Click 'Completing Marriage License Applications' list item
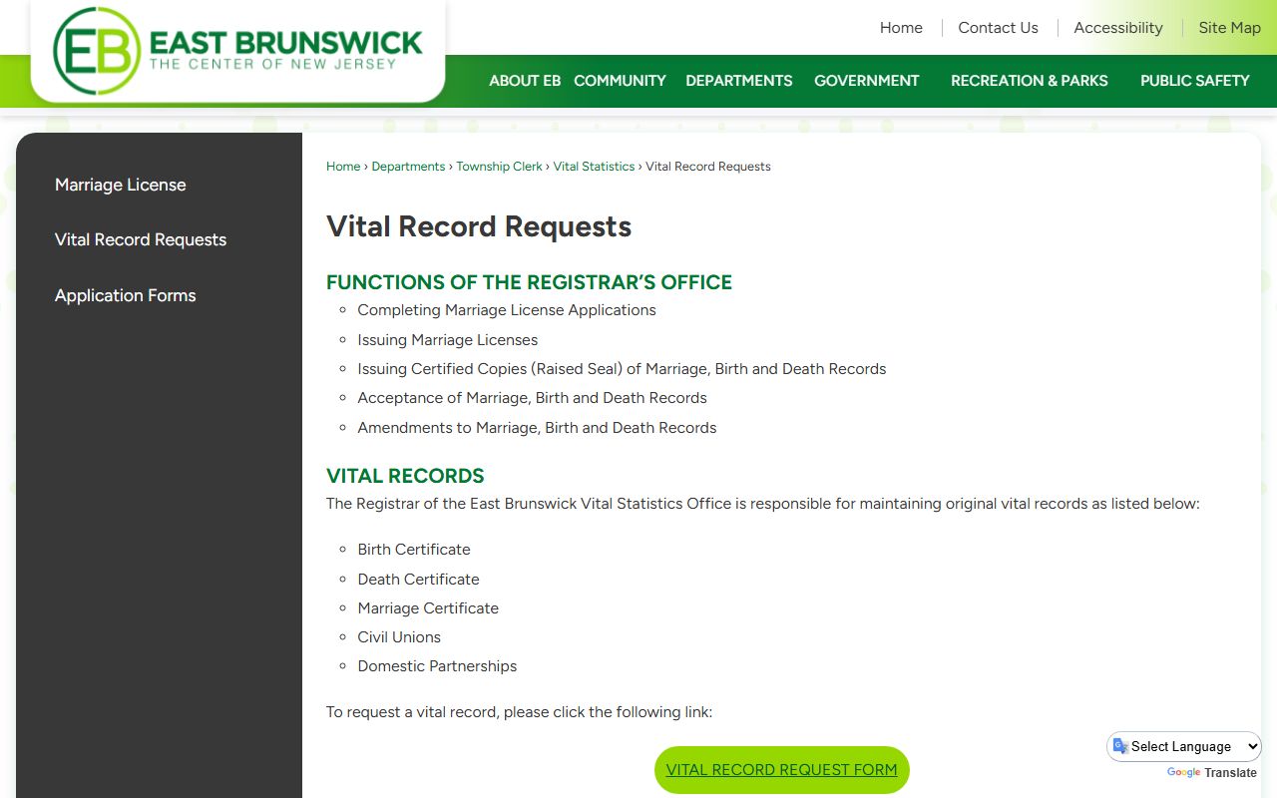The height and width of the screenshot is (798, 1277). click(x=507, y=310)
